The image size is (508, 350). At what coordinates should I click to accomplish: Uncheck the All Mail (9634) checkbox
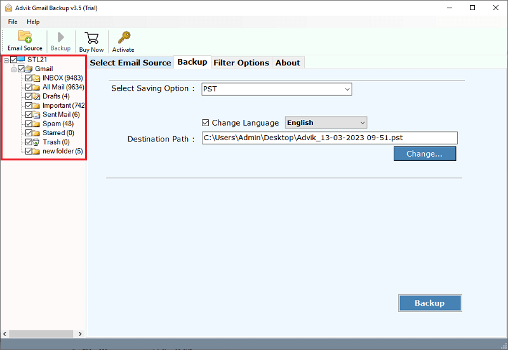(29, 87)
